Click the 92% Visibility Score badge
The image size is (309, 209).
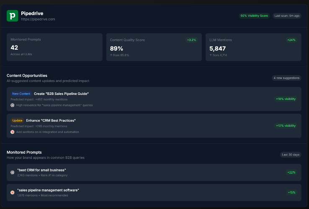coord(254,16)
